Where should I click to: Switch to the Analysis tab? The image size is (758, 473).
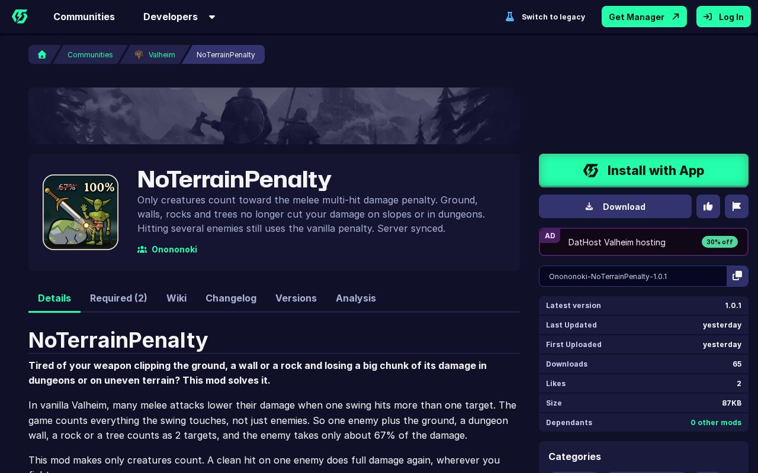[x=356, y=298]
